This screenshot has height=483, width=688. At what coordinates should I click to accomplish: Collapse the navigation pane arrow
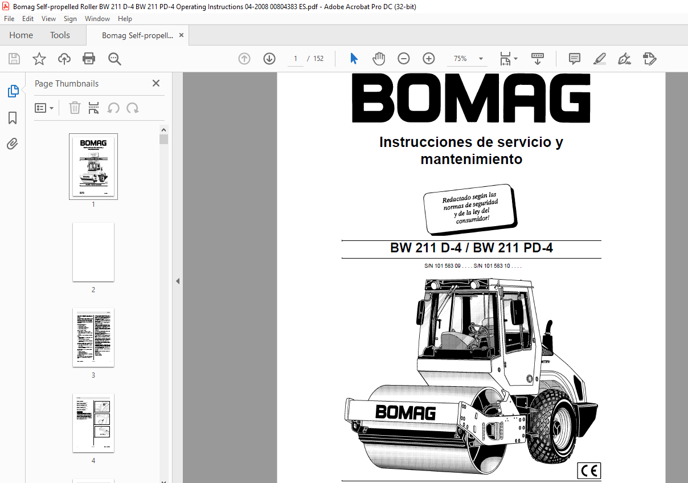click(x=177, y=281)
